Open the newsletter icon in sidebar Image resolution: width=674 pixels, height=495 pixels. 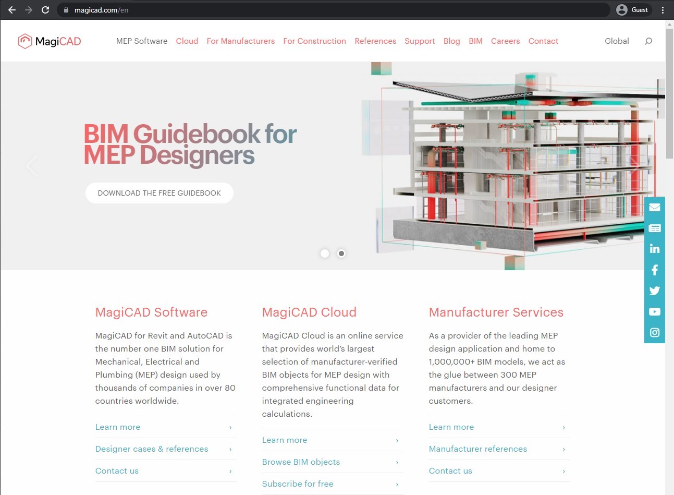point(655,228)
